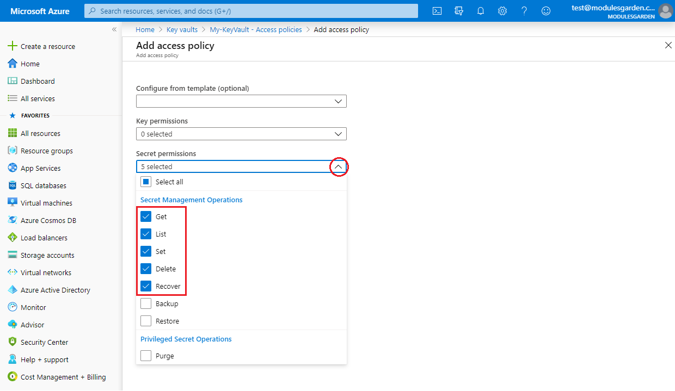Click the Security Center shield icon
This screenshot has height=391, width=675.
coord(13,342)
